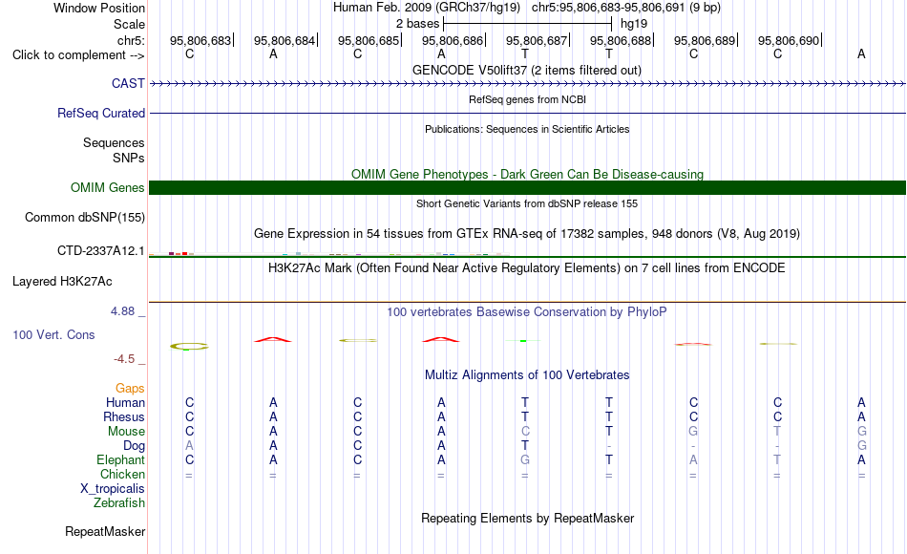907x554 pixels.
Task: Click the G base in the Elephant row
Action: coord(525,459)
